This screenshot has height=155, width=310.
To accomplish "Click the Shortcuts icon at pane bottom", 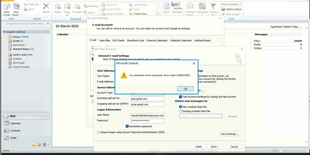I will 44,145.
